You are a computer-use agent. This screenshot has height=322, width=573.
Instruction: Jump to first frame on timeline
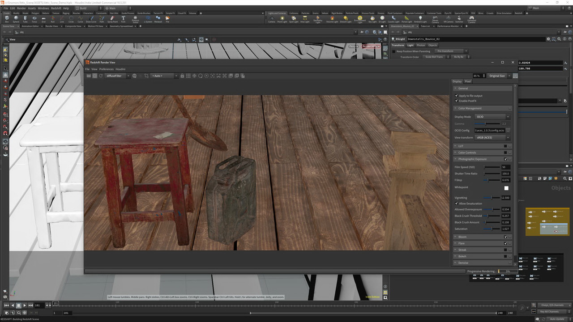point(6,305)
